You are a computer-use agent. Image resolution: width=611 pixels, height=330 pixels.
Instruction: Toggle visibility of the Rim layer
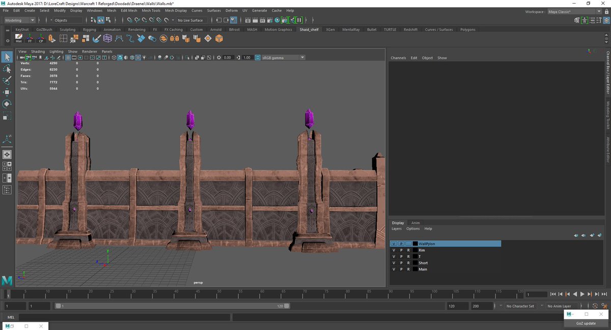[394, 250]
